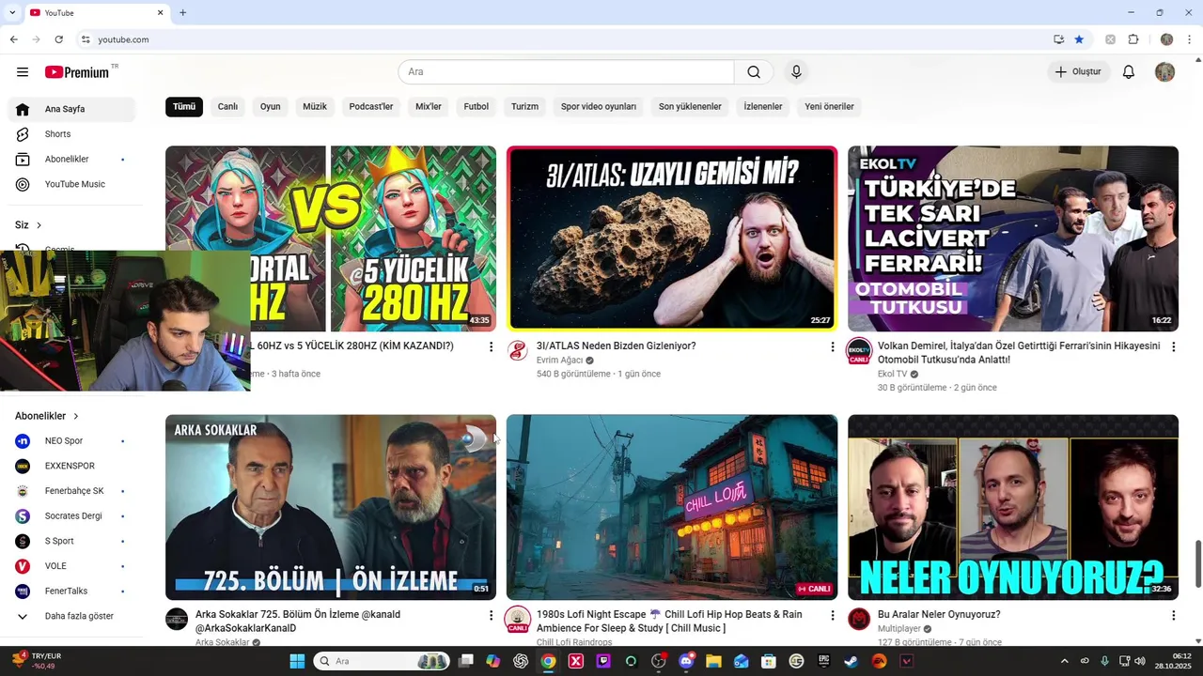Expand Daha fazla göster subscriptions
This screenshot has width=1203, height=676.
(71, 617)
